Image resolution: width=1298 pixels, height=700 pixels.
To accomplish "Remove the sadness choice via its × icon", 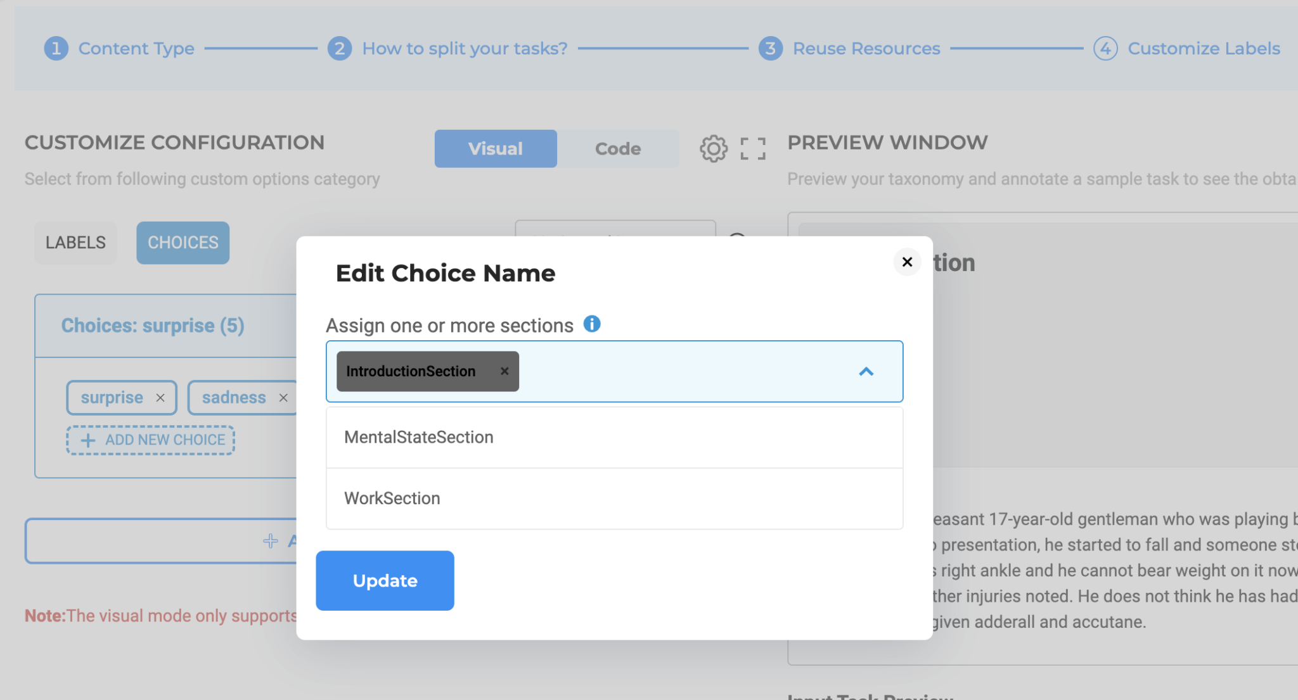I will [x=283, y=398].
